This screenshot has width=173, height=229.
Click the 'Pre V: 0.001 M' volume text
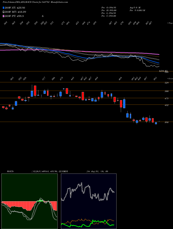pos(137,10)
